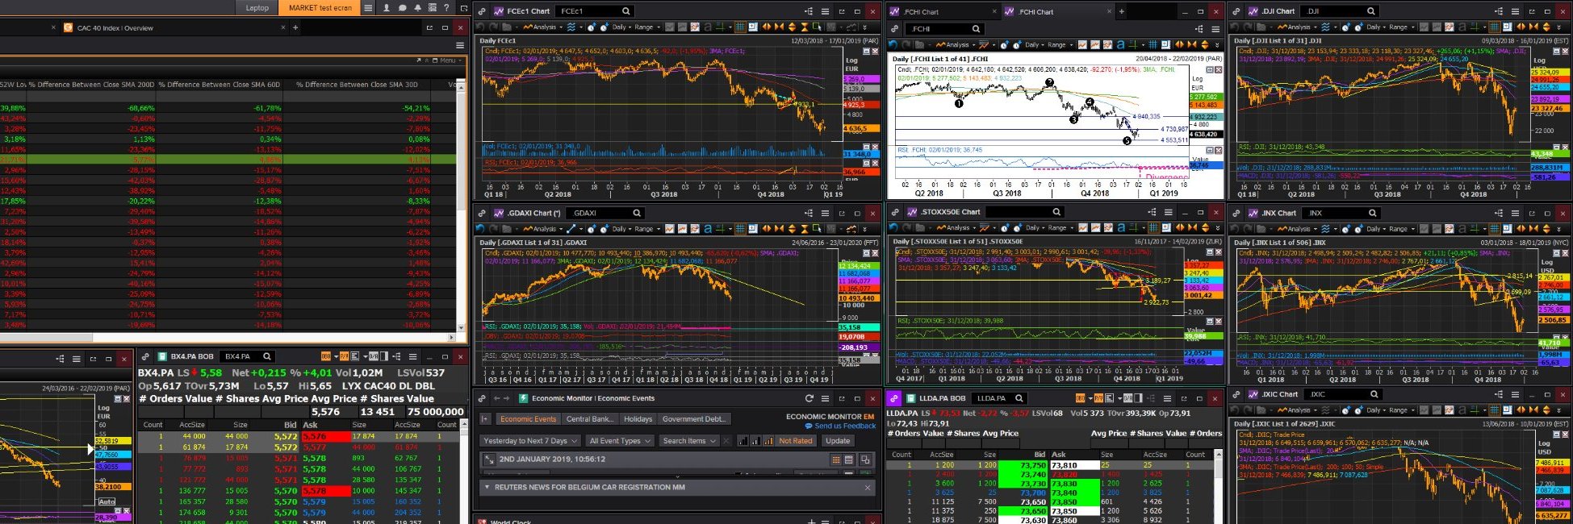The width and height of the screenshot is (1573, 524).
Task: Collapse the Reuters News for Belgium section
Action: [487, 488]
